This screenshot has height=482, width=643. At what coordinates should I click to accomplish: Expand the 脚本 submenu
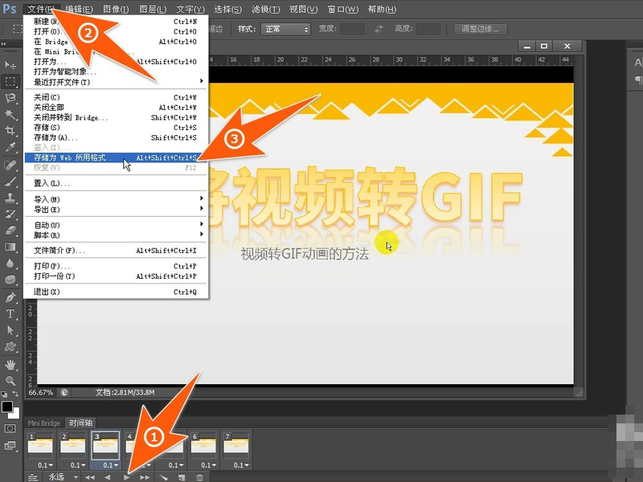(x=117, y=235)
